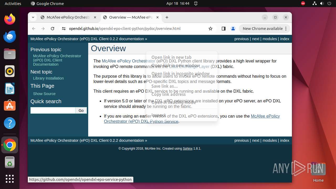Open the Google Chrome app menu in top bar
Image resolution: width=336 pixels, height=189 pixels.
pyautogui.click(x=47, y=3)
